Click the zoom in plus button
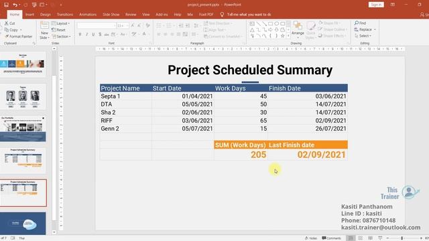 [x=421, y=238]
